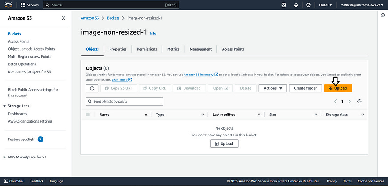Open the Info link beside bucket name
The width and height of the screenshot is (388, 186).
tap(153, 33)
